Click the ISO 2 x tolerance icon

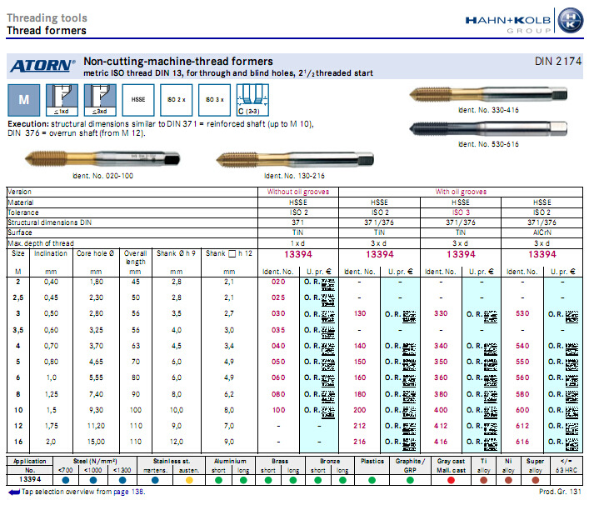(x=176, y=100)
